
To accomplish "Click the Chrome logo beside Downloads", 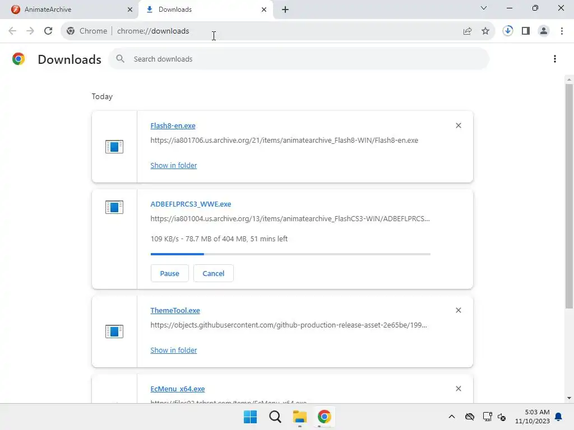I will (x=18, y=59).
